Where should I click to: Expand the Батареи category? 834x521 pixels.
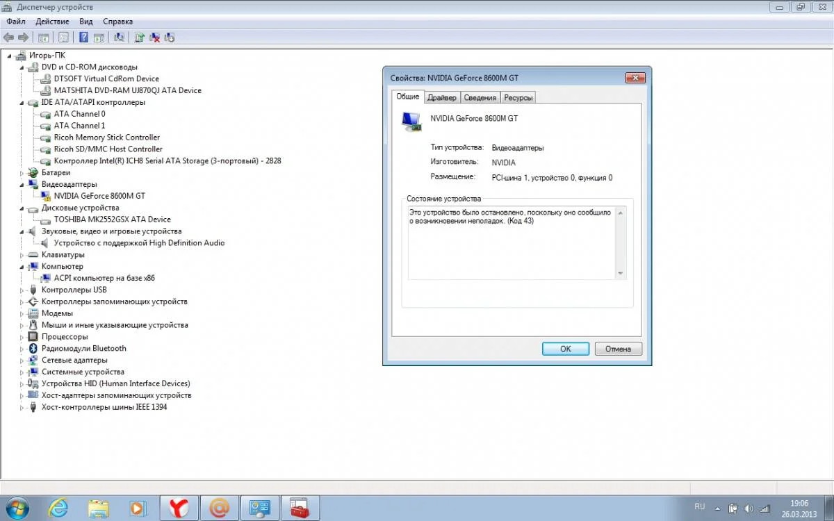[x=22, y=172]
